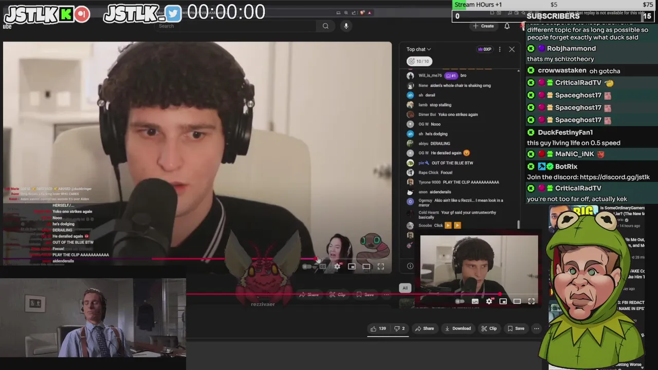Image resolution: width=658 pixels, height=370 pixels.
Task: Click fullscreen icon inside the large video
Action: point(381,267)
